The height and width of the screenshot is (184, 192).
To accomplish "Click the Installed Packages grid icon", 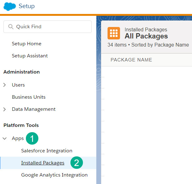I will pyautogui.click(x=114, y=33).
